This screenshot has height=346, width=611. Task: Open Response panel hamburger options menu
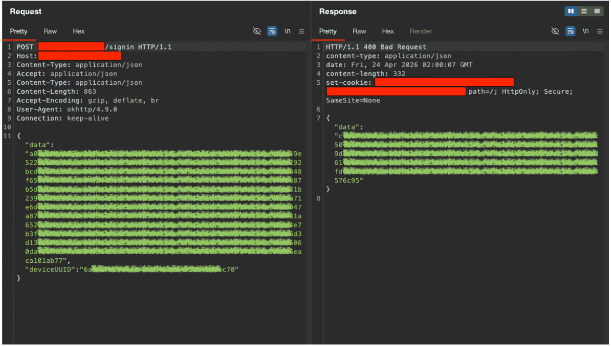point(600,31)
